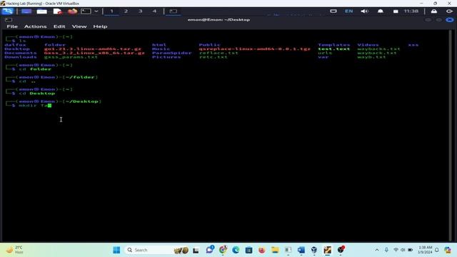Open the 11:38 clock in Kali panel
This screenshot has height=257, width=457.
pyautogui.click(x=411, y=11)
